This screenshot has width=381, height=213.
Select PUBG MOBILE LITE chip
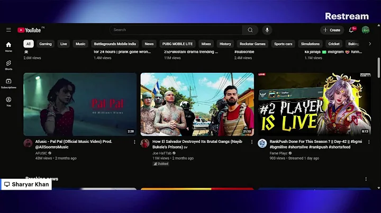(x=177, y=44)
